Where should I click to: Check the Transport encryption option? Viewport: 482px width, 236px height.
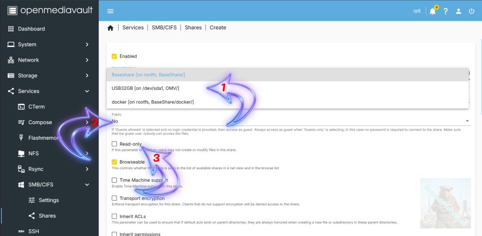(114, 198)
